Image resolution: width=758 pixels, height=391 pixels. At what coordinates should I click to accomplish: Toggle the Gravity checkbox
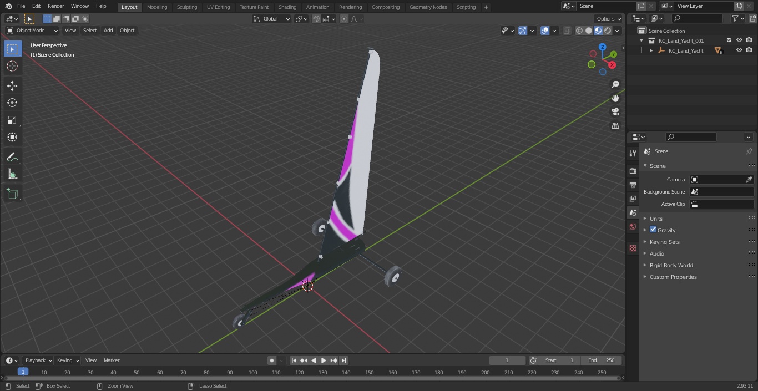[653, 230]
